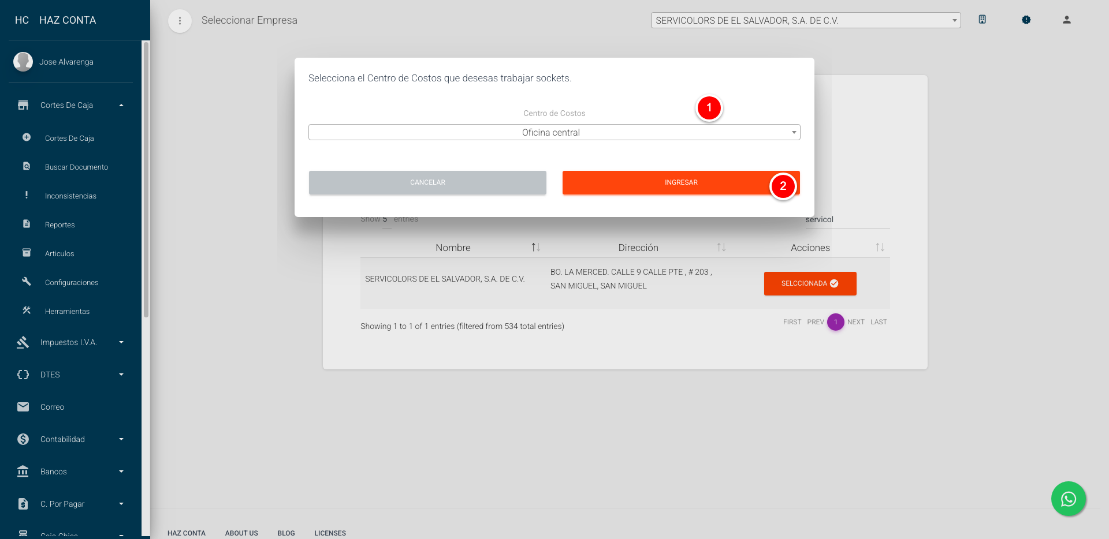Collapse the Cortes De Caja section
This screenshot has width=1109, height=539.
[x=121, y=105]
